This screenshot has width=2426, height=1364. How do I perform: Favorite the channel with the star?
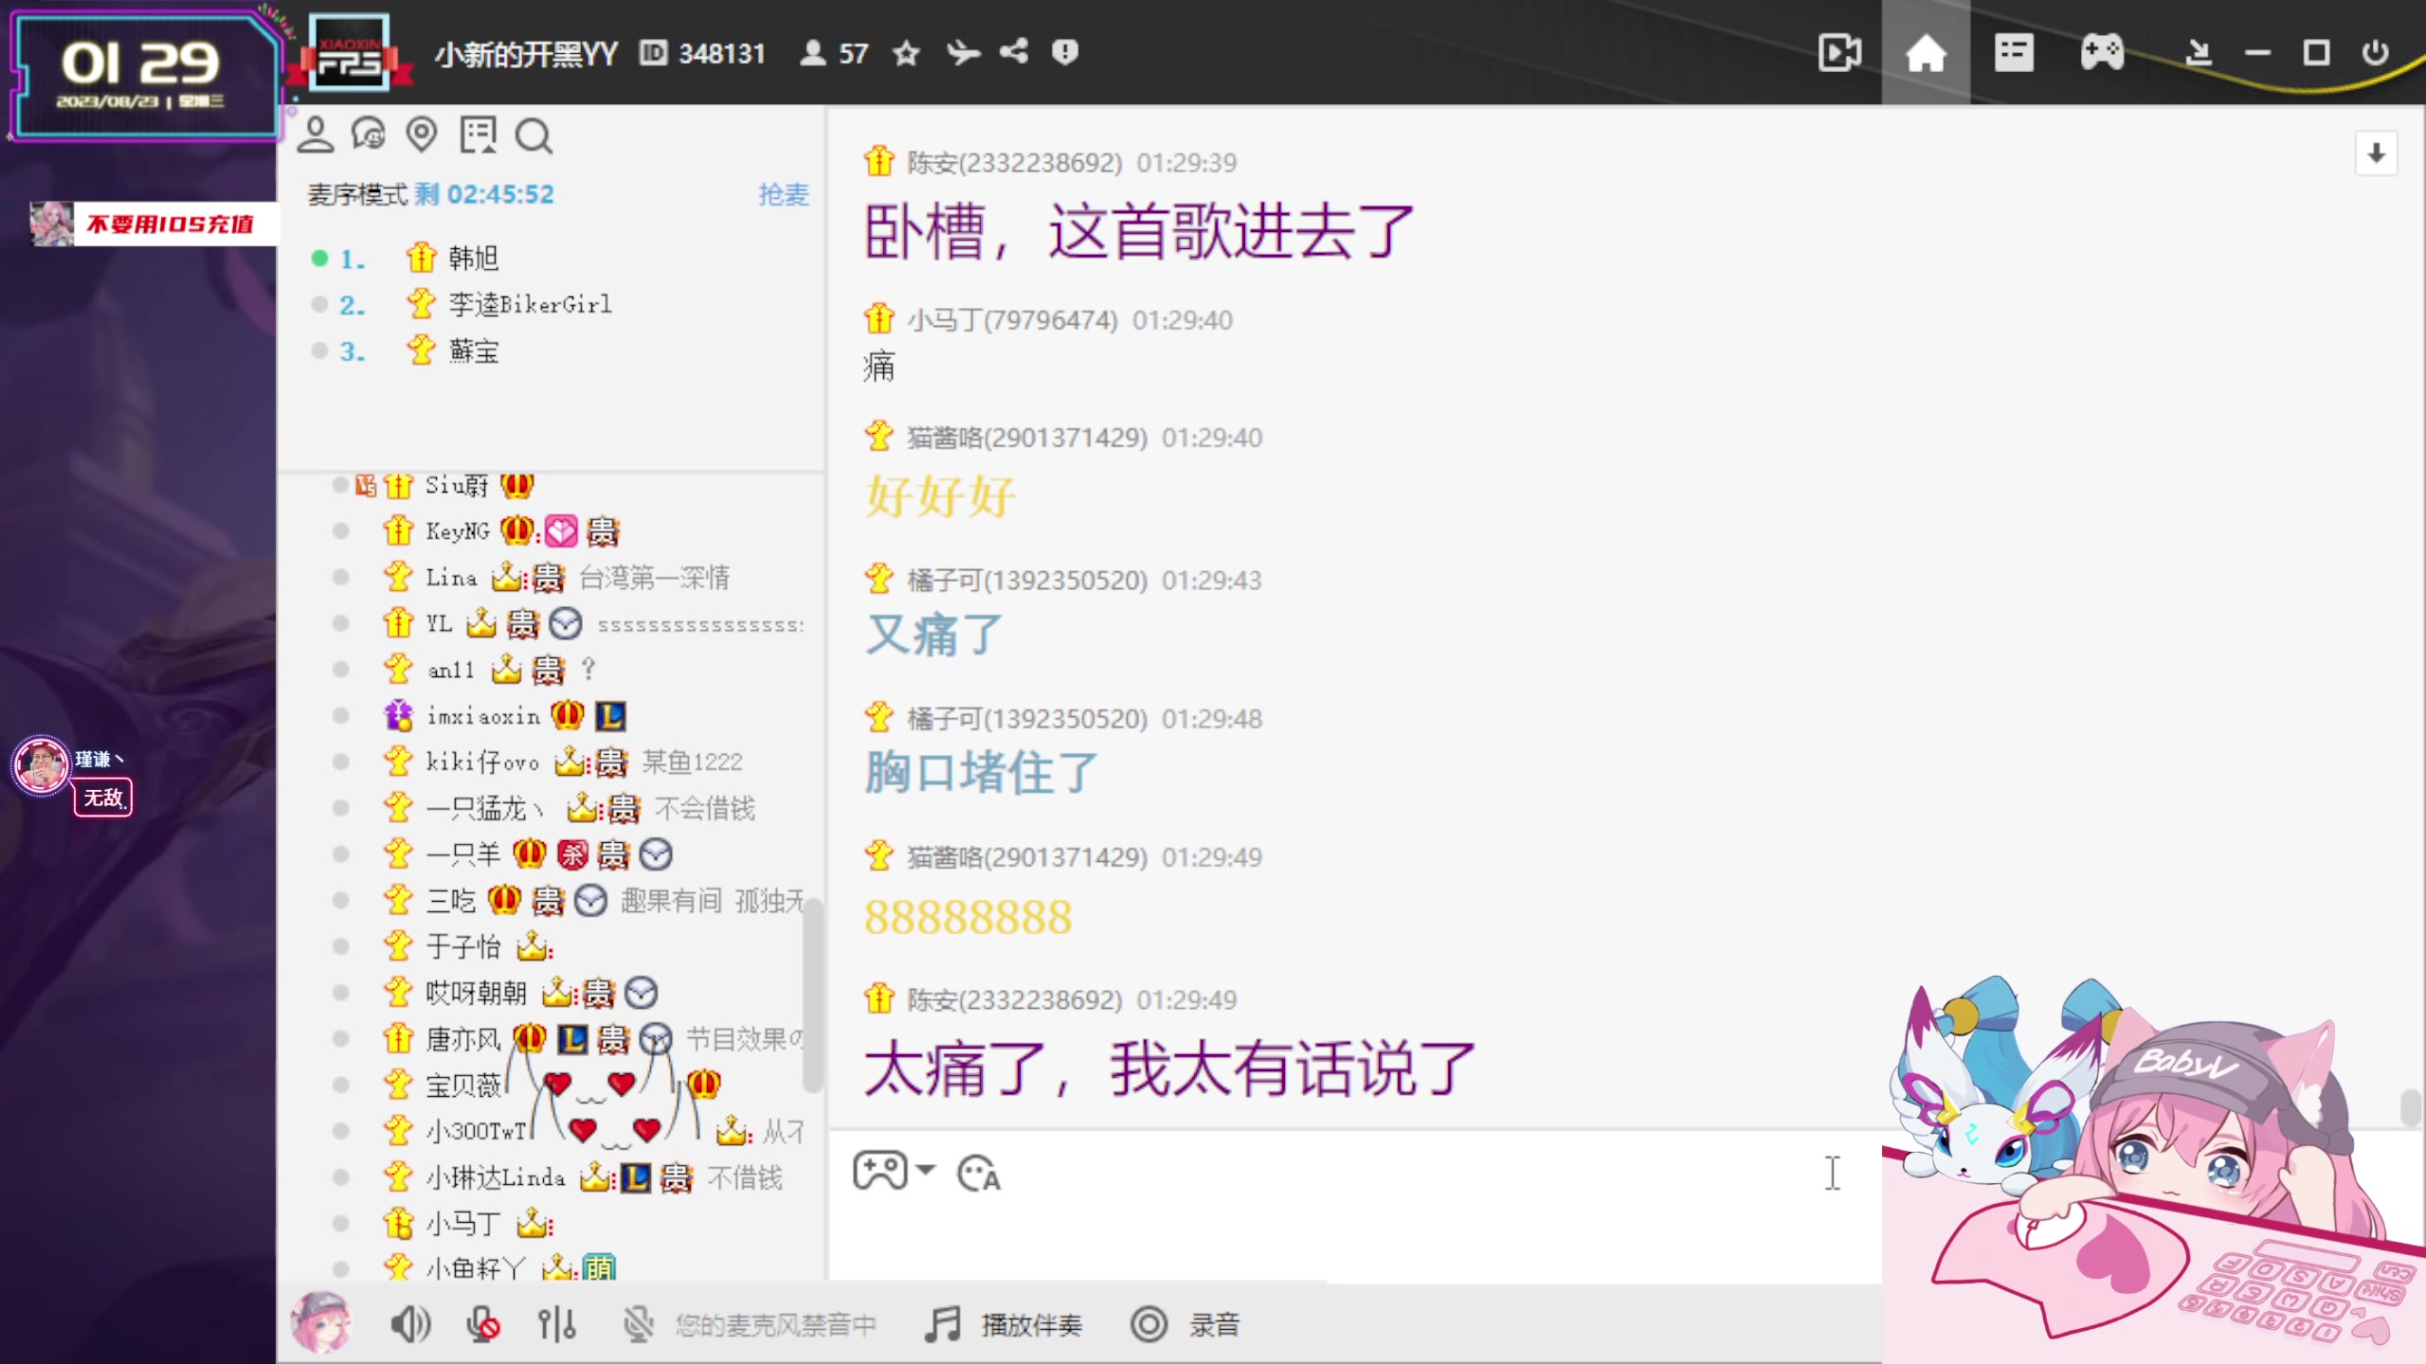[x=905, y=54]
